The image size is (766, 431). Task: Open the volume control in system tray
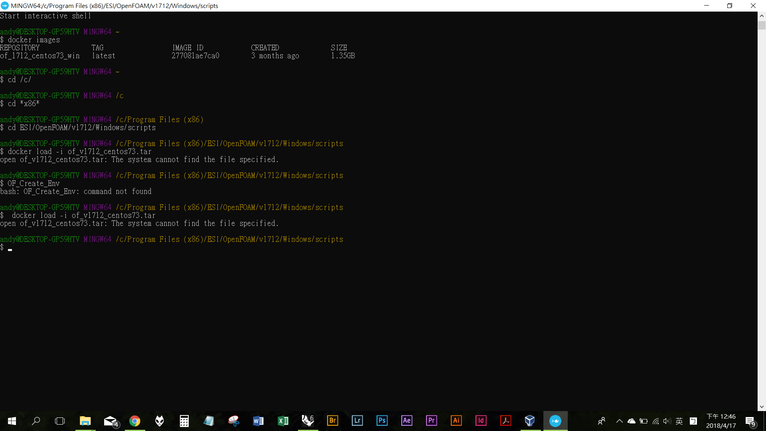(x=667, y=421)
